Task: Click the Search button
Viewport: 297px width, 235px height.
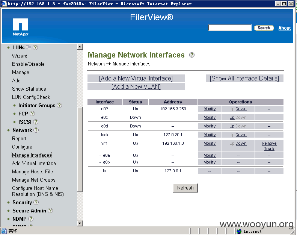Action: click(264, 28)
